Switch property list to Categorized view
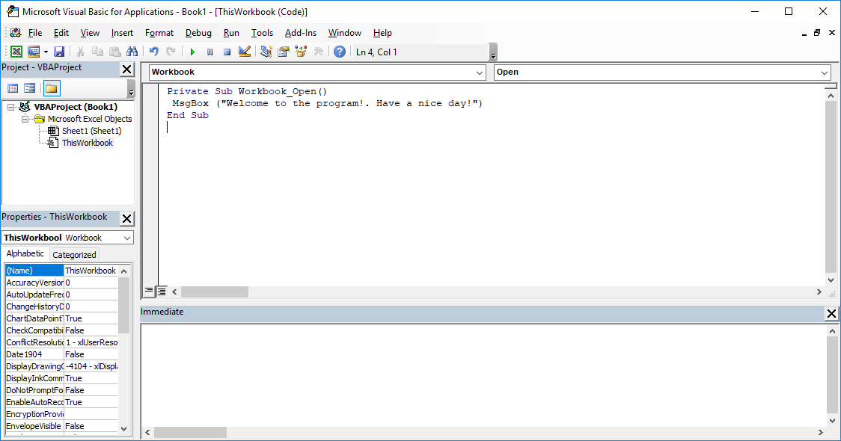The width and height of the screenshot is (841, 441). (74, 254)
